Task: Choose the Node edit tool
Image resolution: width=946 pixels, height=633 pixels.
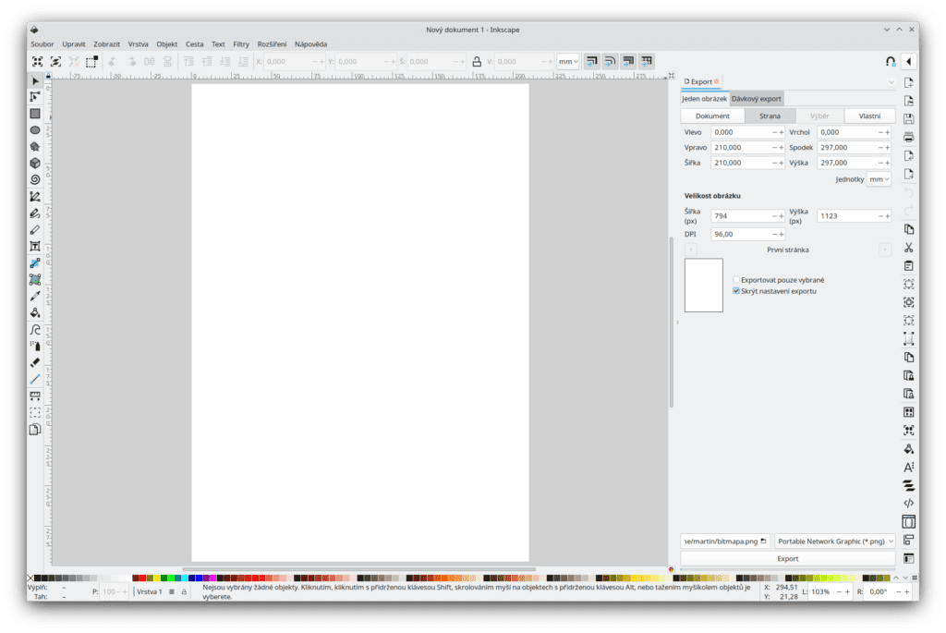Action: pos(35,97)
